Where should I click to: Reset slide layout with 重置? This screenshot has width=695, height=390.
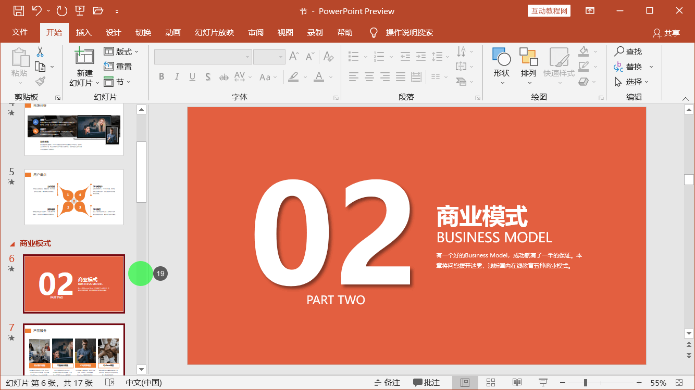(118, 67)
